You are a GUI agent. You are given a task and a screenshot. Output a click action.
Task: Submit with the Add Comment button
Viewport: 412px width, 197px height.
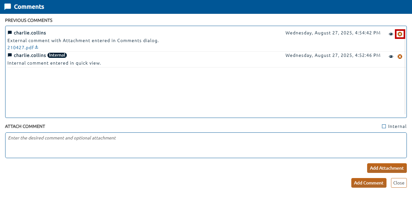pyautogui.click(x=368, y=183)
